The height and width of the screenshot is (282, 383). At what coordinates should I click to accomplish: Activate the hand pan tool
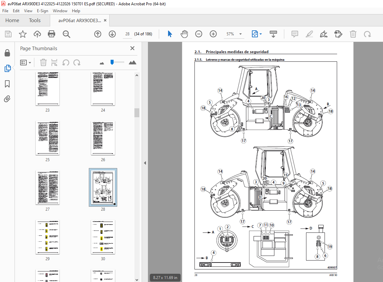[x=184, y=34]
